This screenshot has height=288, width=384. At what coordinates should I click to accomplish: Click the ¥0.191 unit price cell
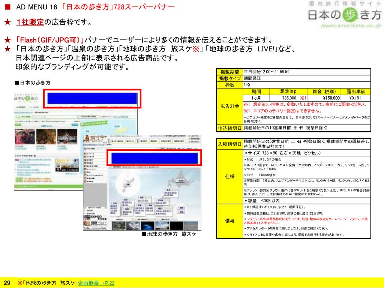(355, 98)
